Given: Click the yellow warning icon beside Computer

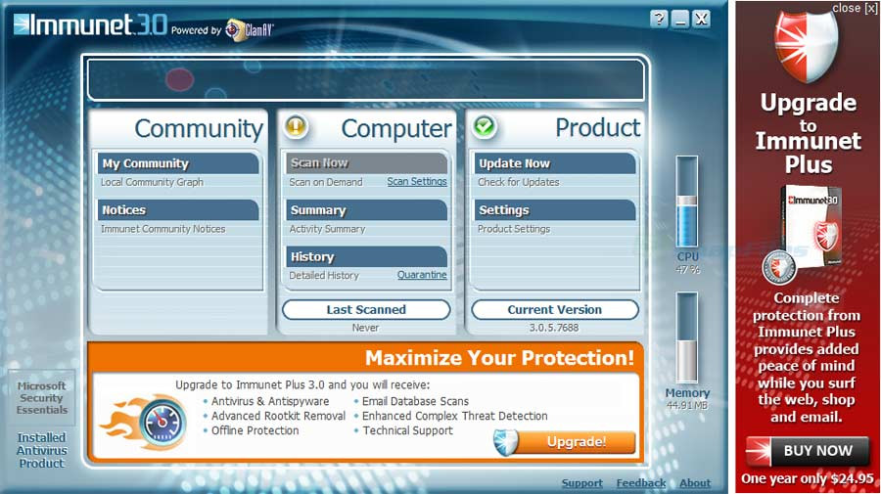Looking at the screenshot, I should point(296,126).
